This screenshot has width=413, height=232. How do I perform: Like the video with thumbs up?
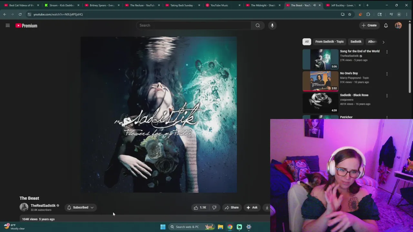(200, 208)
